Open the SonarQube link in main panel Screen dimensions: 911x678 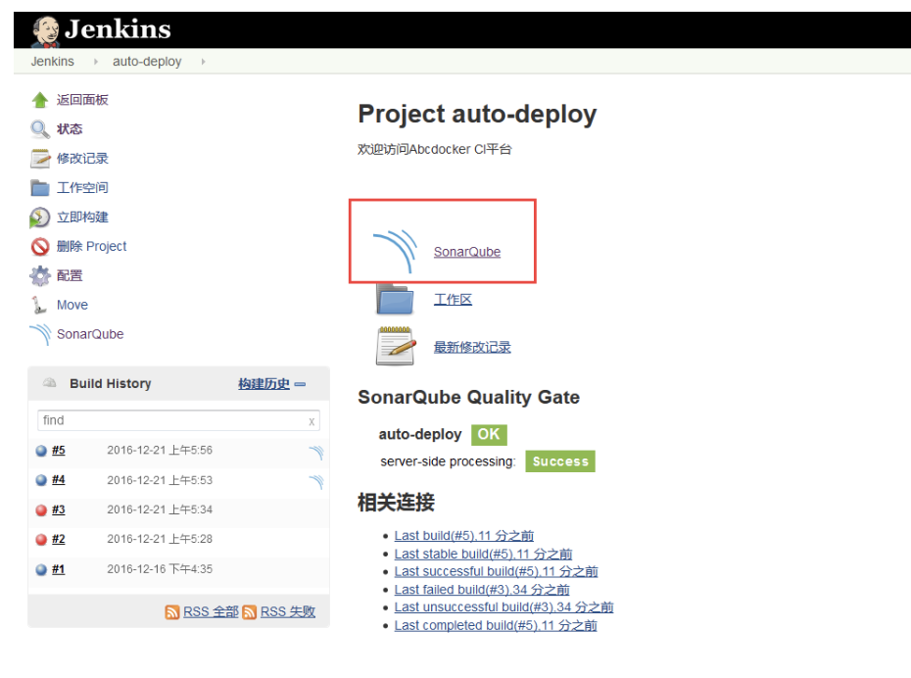point(467,252)
